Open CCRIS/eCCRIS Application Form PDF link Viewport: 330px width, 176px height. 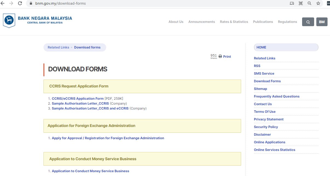coord(77,99)
